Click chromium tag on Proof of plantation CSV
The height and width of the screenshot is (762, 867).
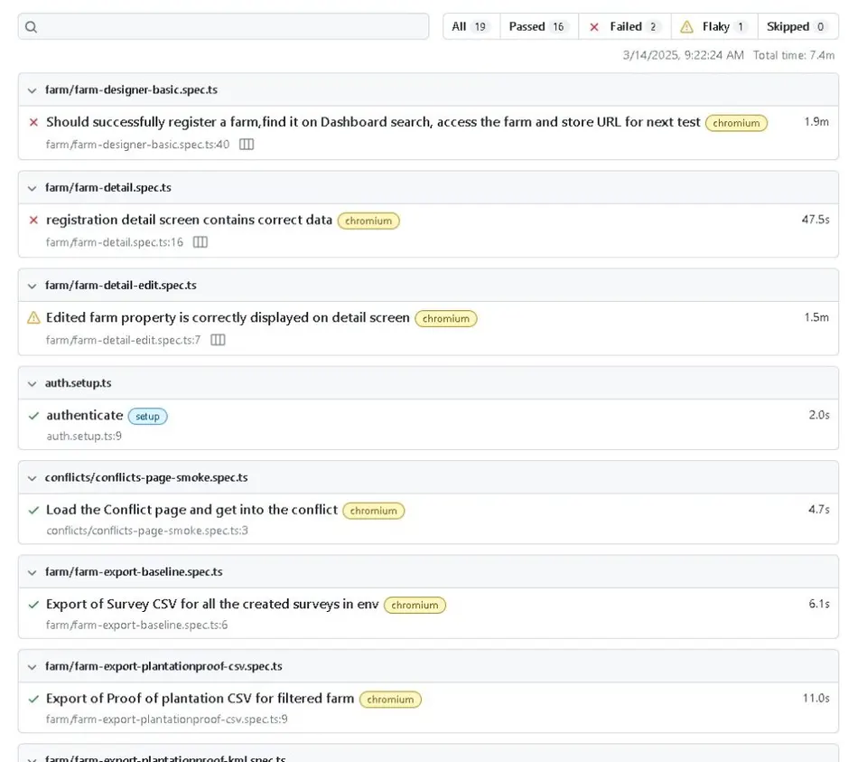click(390, 700)
